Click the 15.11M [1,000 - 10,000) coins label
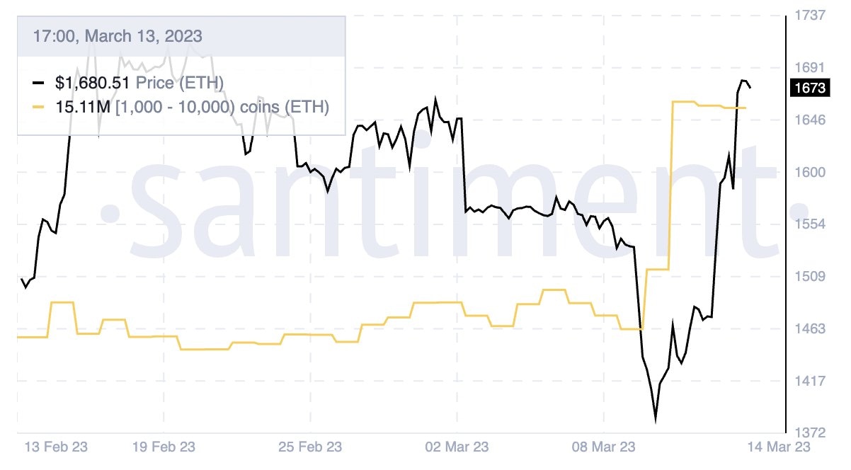Viewport: 851px width, 470px height. click(x=192, y=108)
